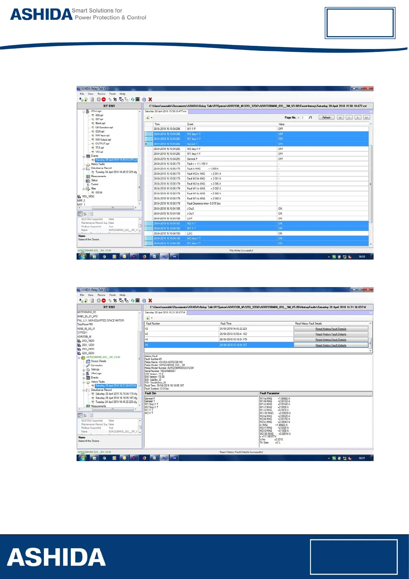Click last page >> button in upper window
This screenshot has height=579, width=409.
pos(366,118)
